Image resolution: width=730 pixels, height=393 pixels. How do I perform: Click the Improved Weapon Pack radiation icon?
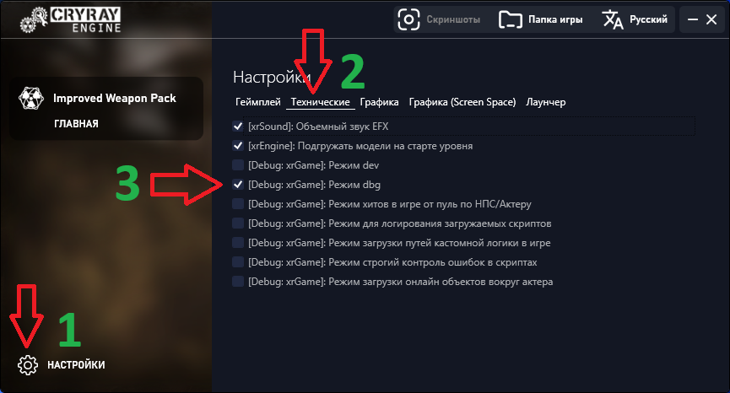pyautogui.click(x=31, y=98)
